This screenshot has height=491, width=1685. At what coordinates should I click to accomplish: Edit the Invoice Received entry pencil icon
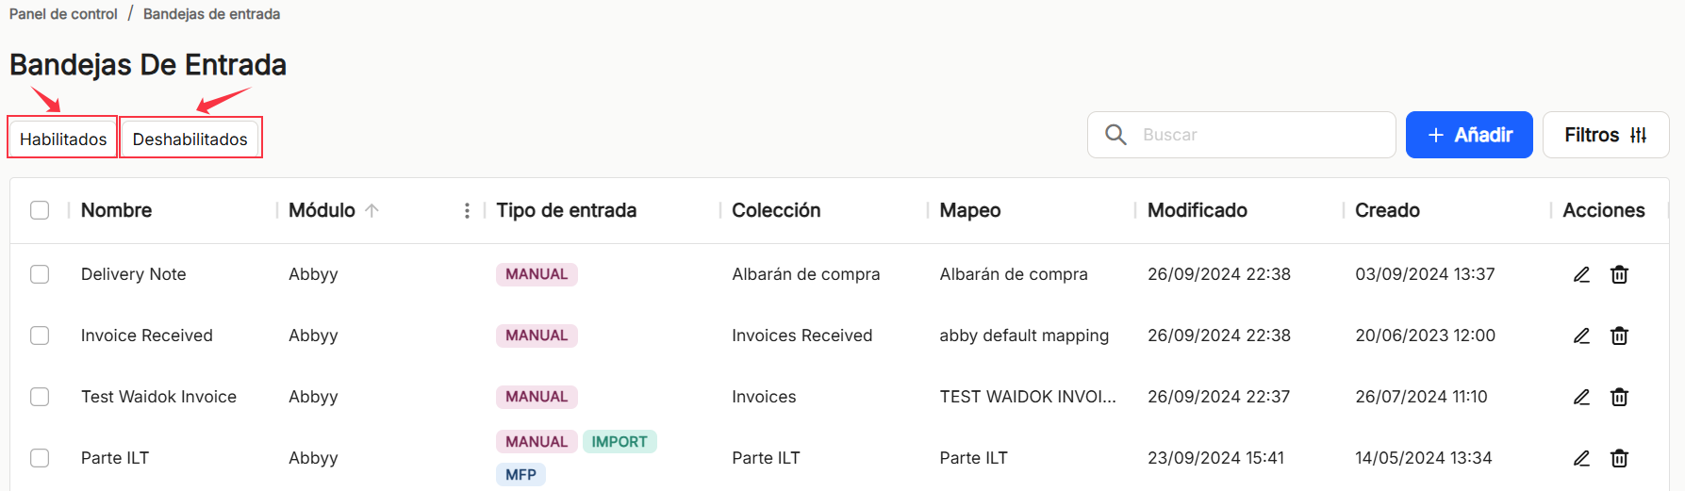[x=1581, y=336]
